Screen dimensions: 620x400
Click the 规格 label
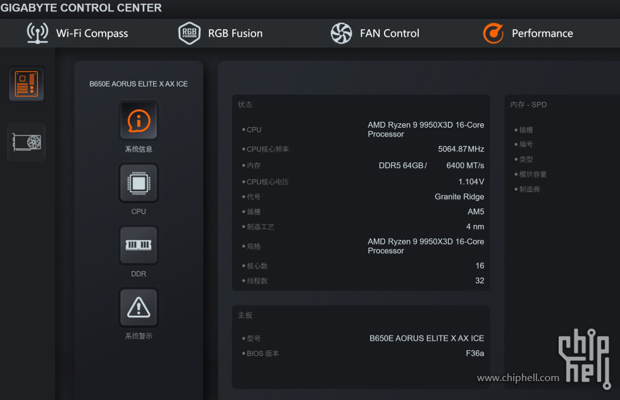(254, 246)
